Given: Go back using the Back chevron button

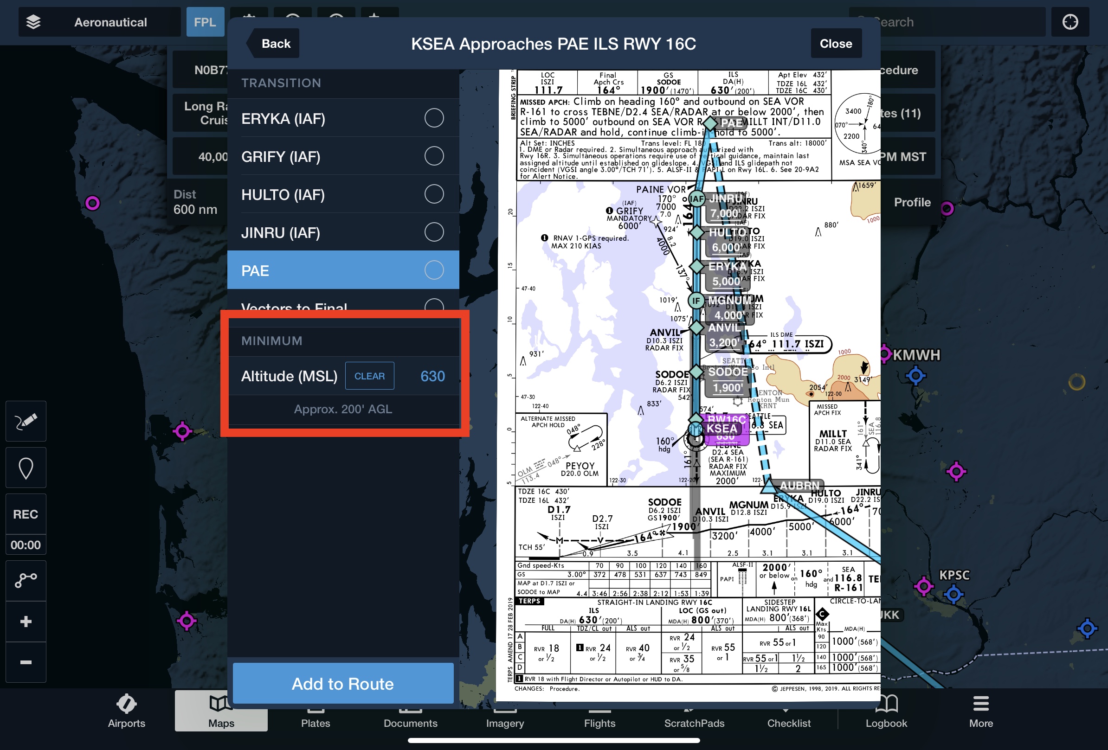Looking at the screenshot, I should [x=273, y=43].
